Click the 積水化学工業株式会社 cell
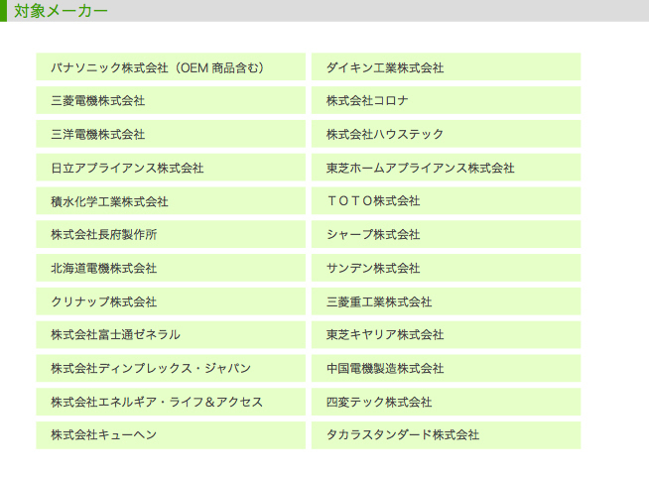 pyautogui.click(x=171, y=200)
